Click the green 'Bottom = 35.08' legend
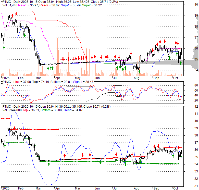The height and width of the screenshot is (190, 199). [51, 110]
